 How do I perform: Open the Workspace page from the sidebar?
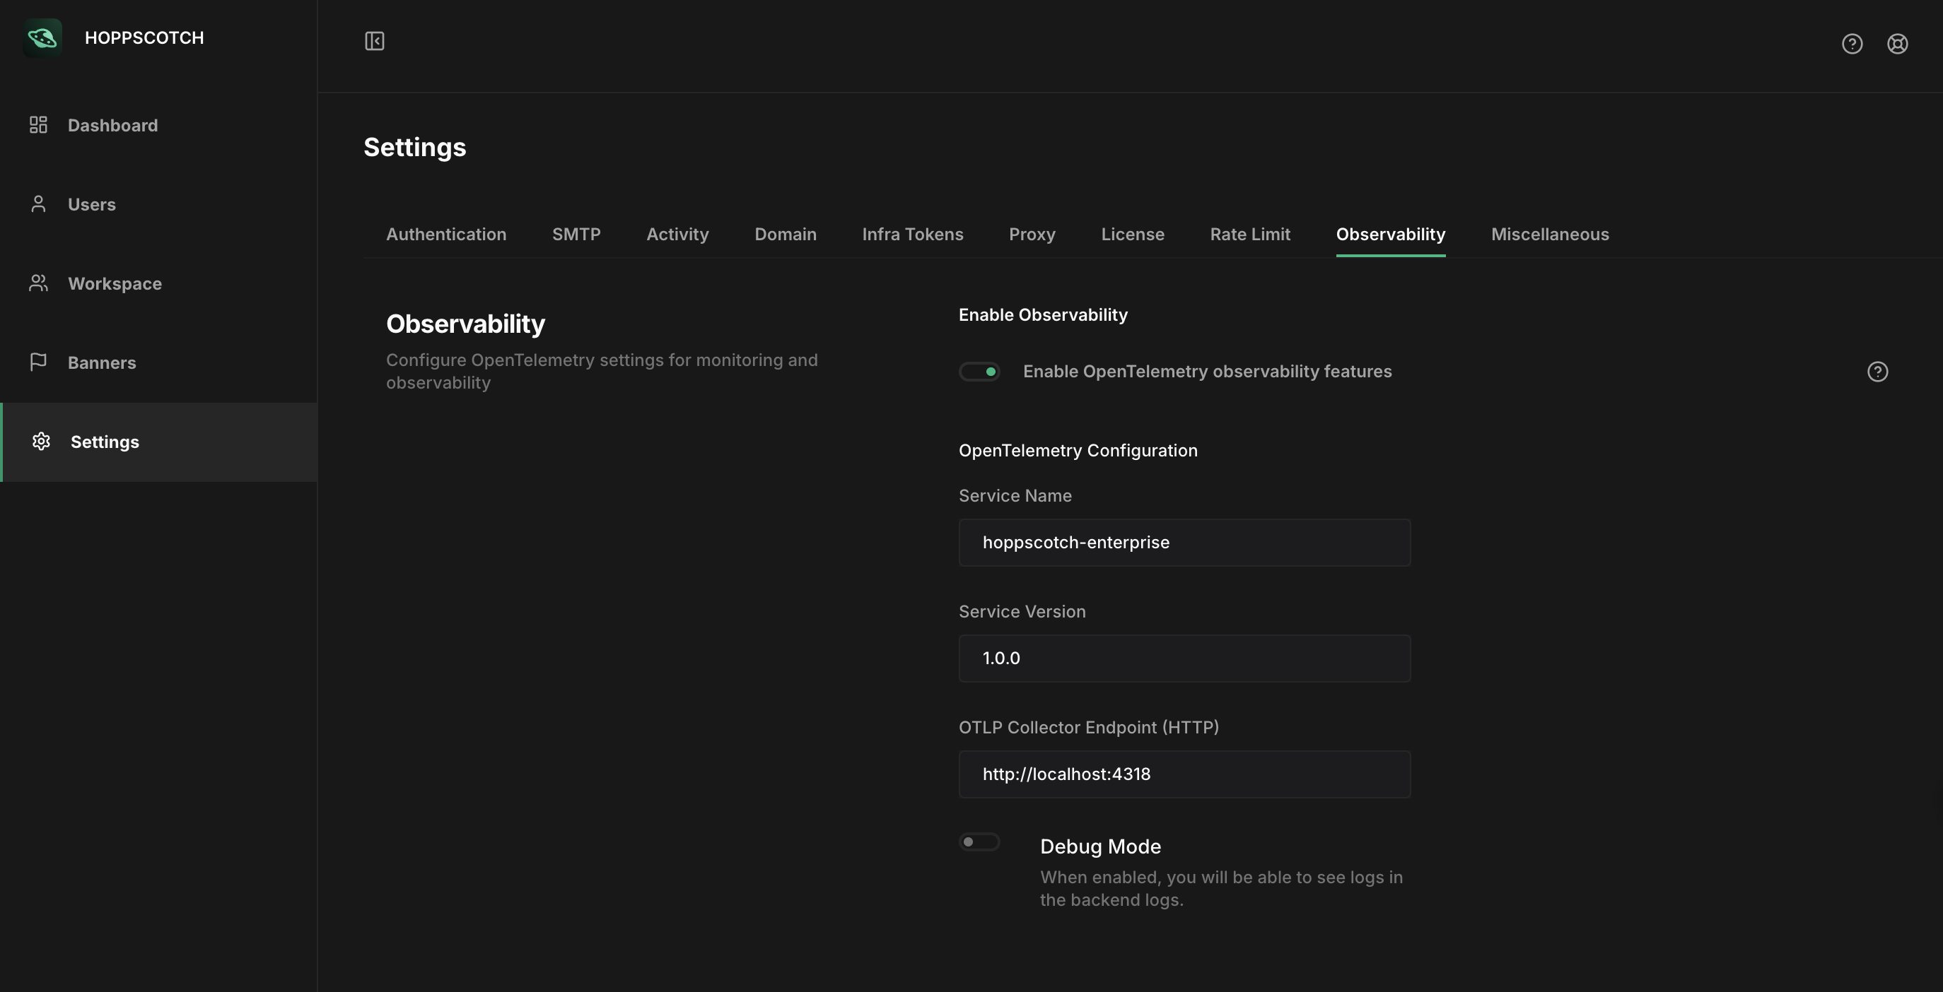pos(115,283)
